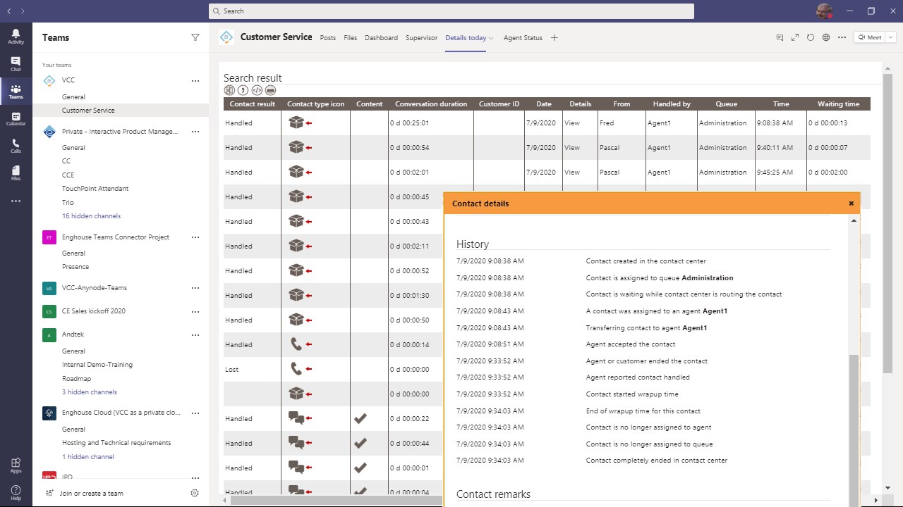The width and height of the screenshot is (903, 507).
Task: View details for Fred's contact
Action: [x=572, y=123]
